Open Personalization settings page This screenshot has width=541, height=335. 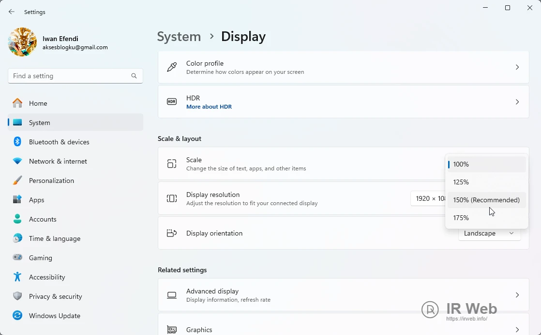pos(51,181)
